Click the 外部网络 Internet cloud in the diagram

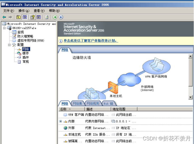coord(129,80)
